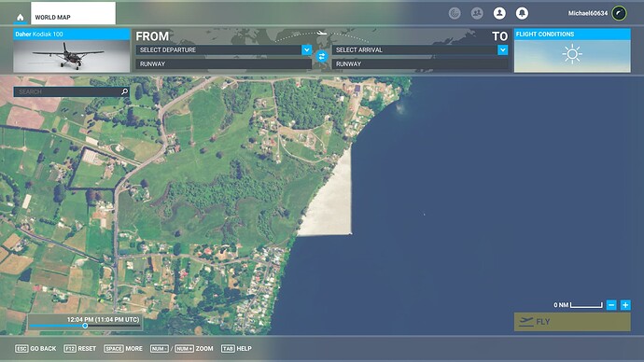Open the multiplayer friends icon
Screen dimensions: 644x362
coord(477,13)
